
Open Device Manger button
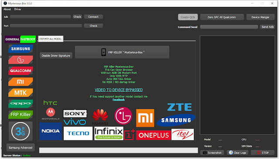tap(261, 17)
